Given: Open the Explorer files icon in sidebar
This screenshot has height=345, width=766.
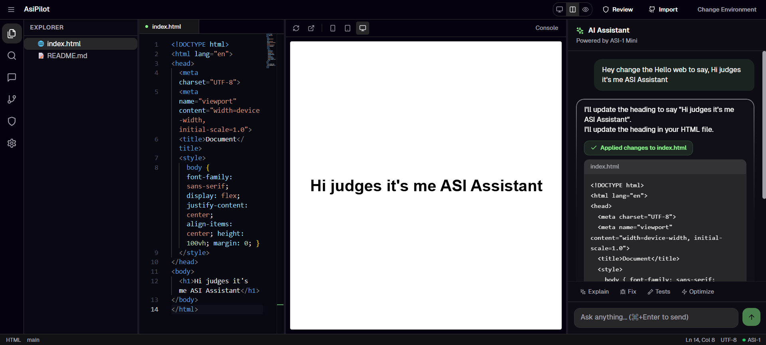Looking at the screenshot, I should pyautogui.click(x=12, y=33).
